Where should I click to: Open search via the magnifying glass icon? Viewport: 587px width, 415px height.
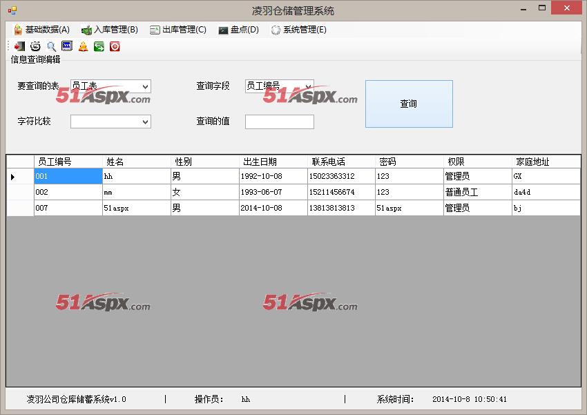pos(51,46)
